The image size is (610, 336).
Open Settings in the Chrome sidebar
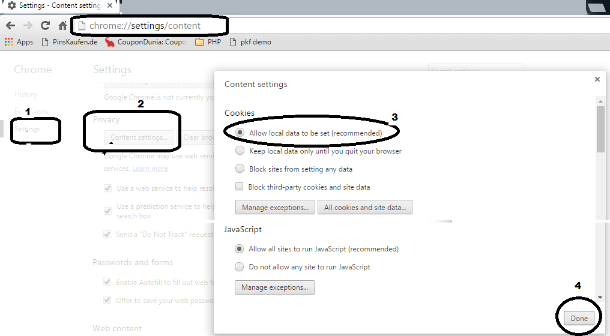pos(27,129)
